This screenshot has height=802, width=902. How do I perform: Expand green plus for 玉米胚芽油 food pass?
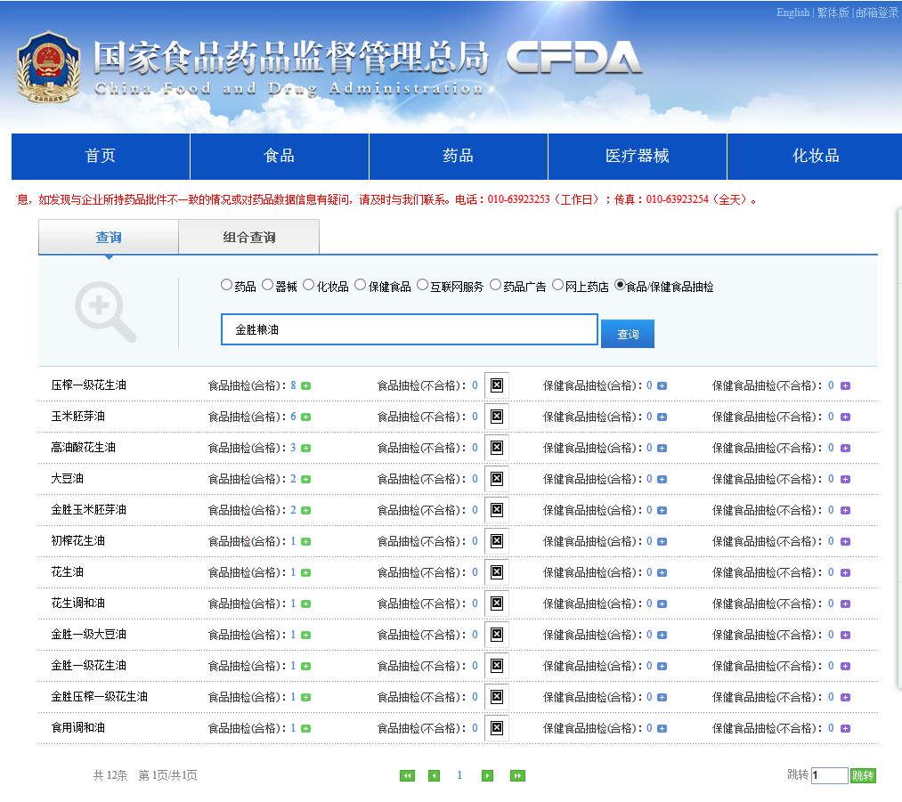(306, 417)
